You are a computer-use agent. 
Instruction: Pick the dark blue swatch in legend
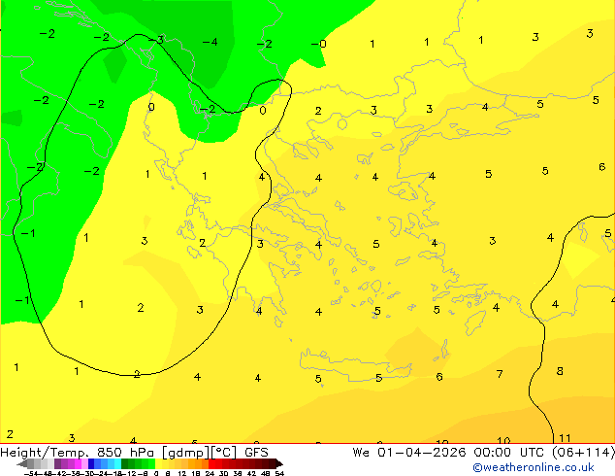pos(91,463)
